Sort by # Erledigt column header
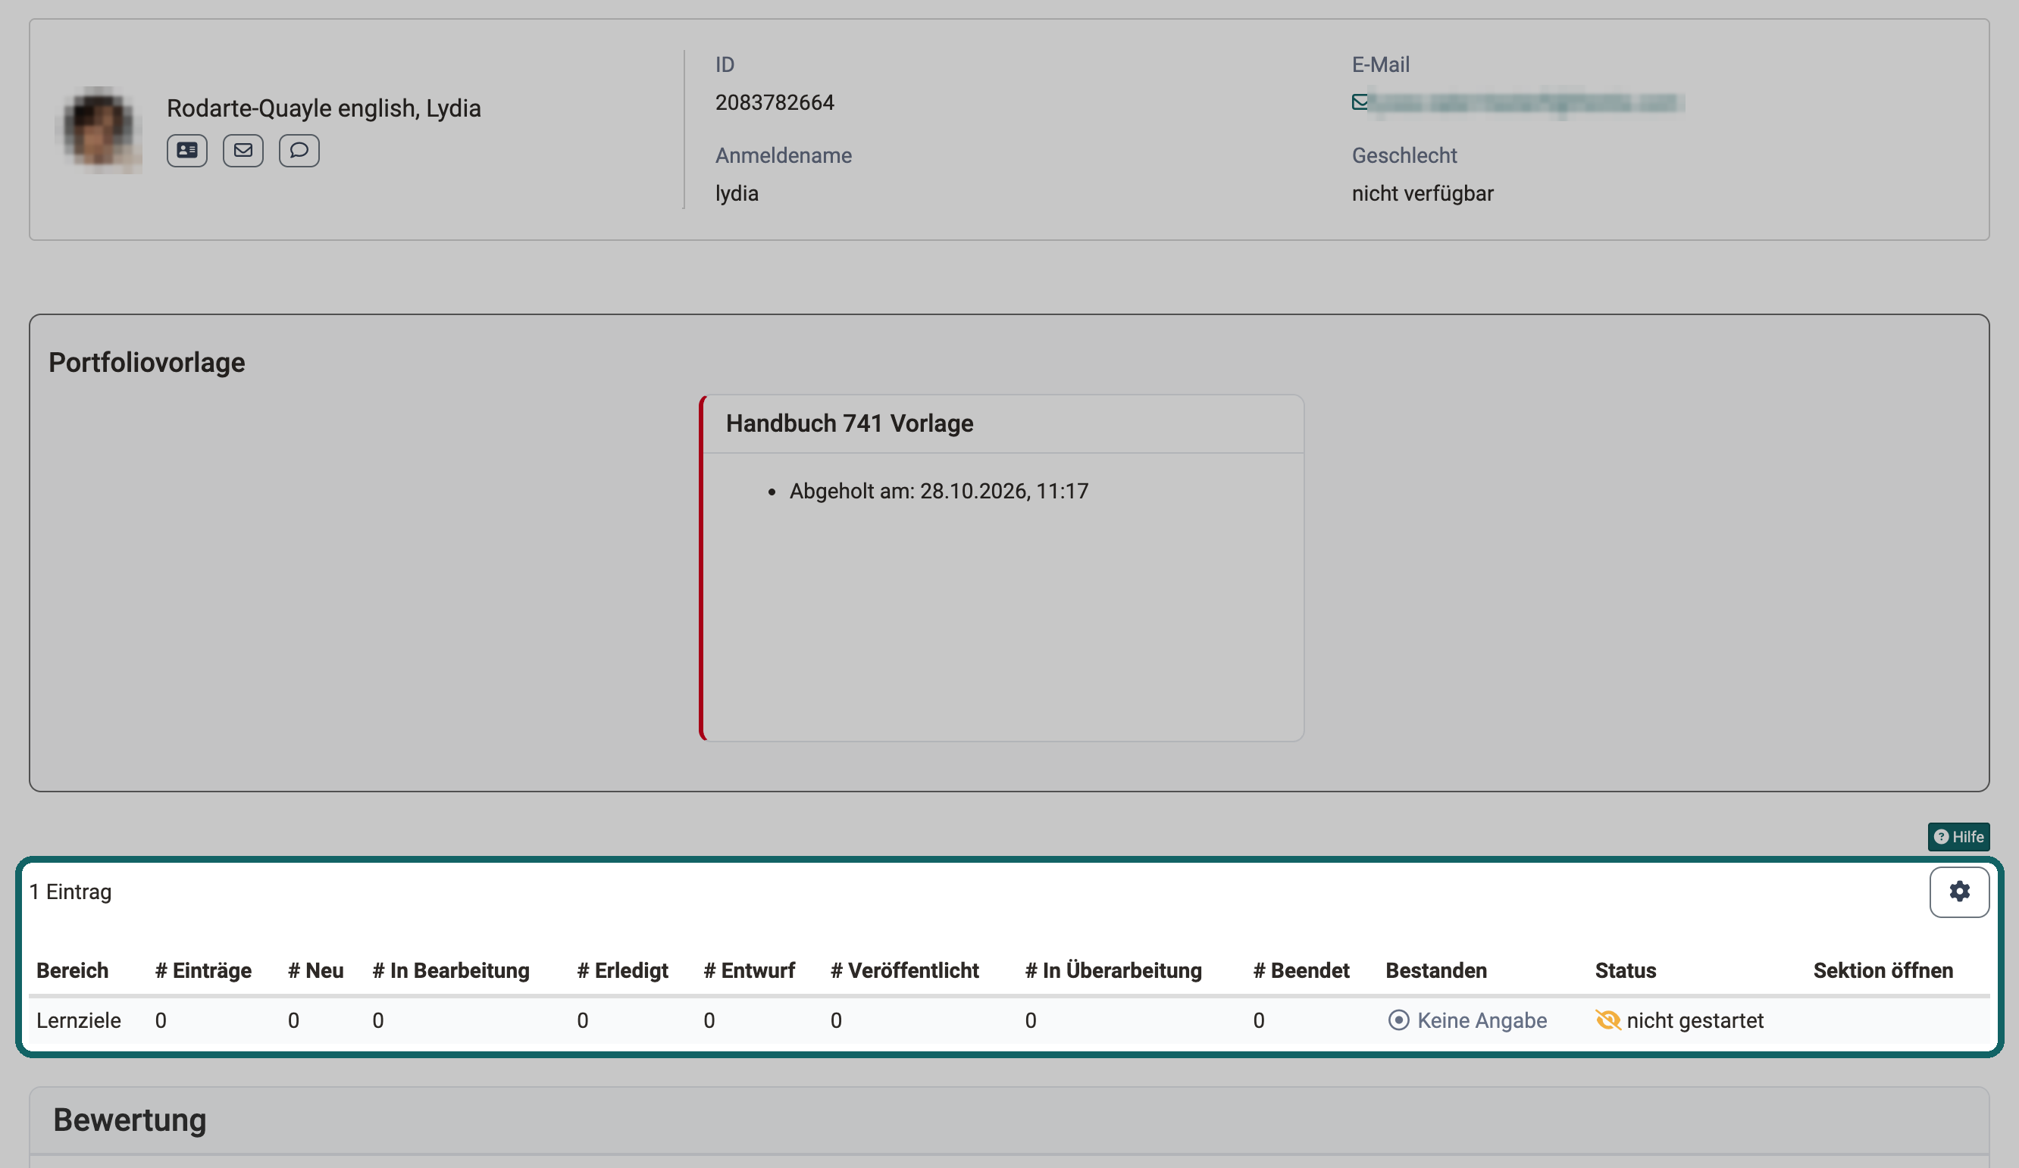The height and width of the screenshot is (1168, 2019). click(x=621, y=970)
